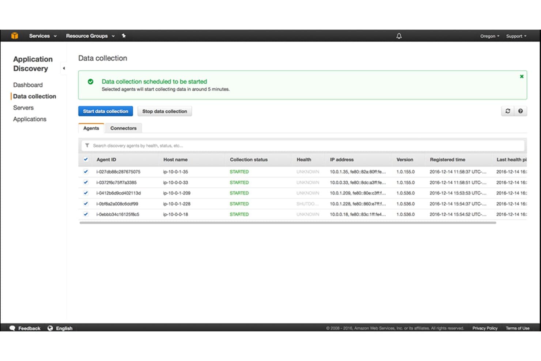Viewport: 541px width, 361px height.
Task: Open Applications in the sidebar
Action: pyautogui.click(x=30, y=119)
